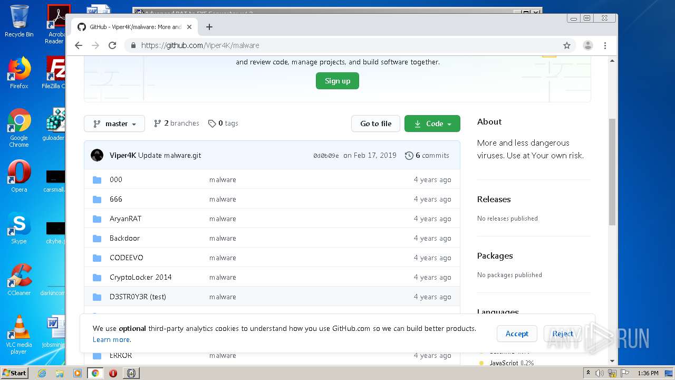Open the ERROR folder
The height and width of the screenshot is (380, 675).
click(121, 355)
